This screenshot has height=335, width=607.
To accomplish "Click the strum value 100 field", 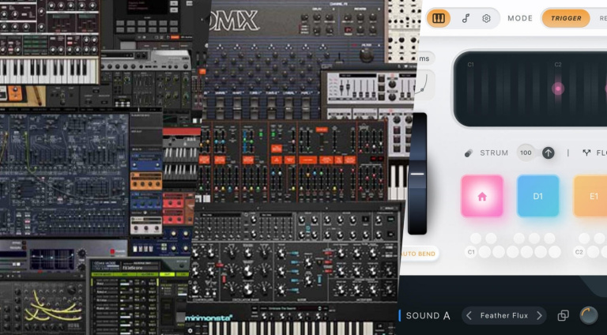I will (526, 152).
